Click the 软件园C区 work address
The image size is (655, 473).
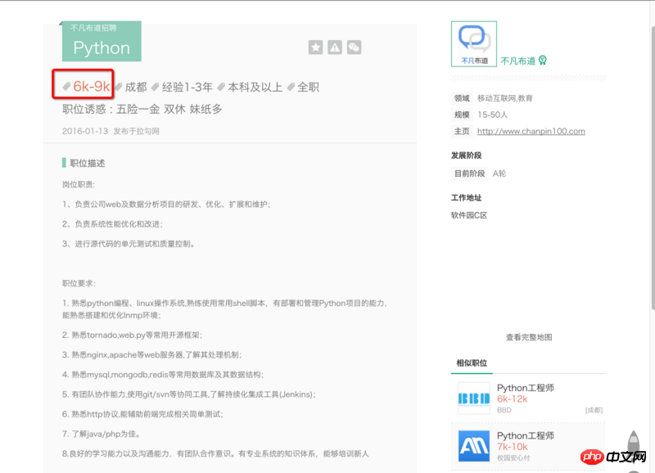click(x=468, y=215)
